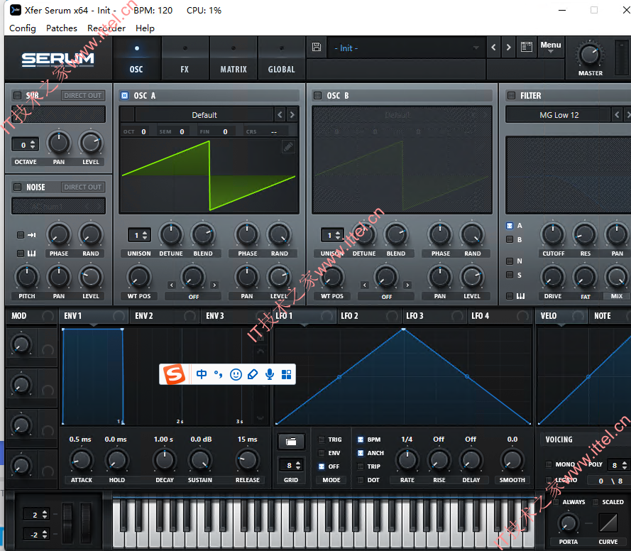Open the MG Low 12 filter type dropdown
The width and height of the screenshot is (631, 551).
(559, 115)
